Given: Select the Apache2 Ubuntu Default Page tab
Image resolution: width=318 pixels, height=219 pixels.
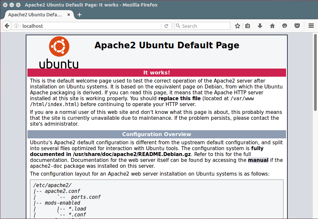Looking at the screenshot, I should coord(35,15).
